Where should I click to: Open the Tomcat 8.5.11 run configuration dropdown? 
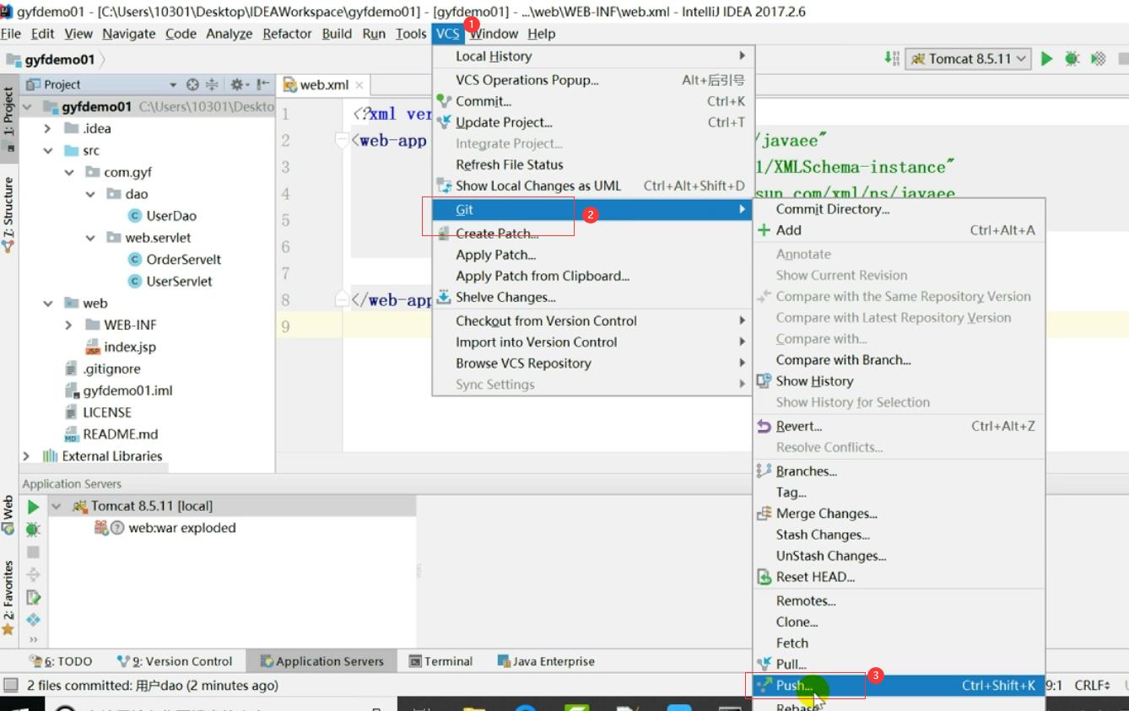[969, 58]
